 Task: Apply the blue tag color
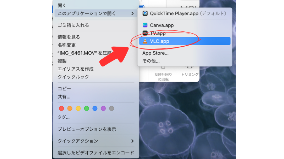95,108
